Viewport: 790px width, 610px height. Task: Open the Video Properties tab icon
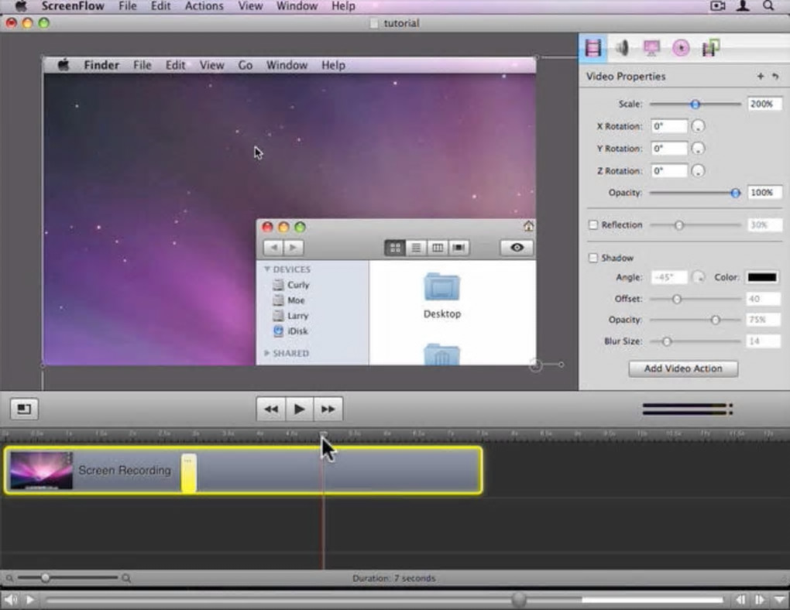593,48
